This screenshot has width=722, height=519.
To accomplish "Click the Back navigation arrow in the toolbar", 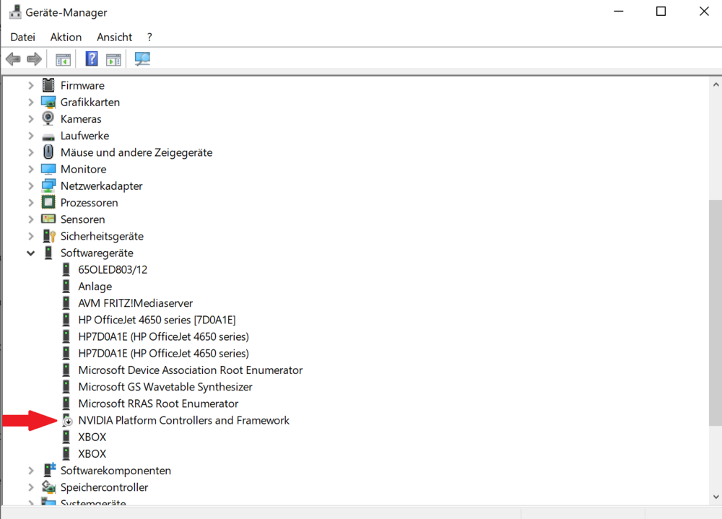I will click(12, 58).
